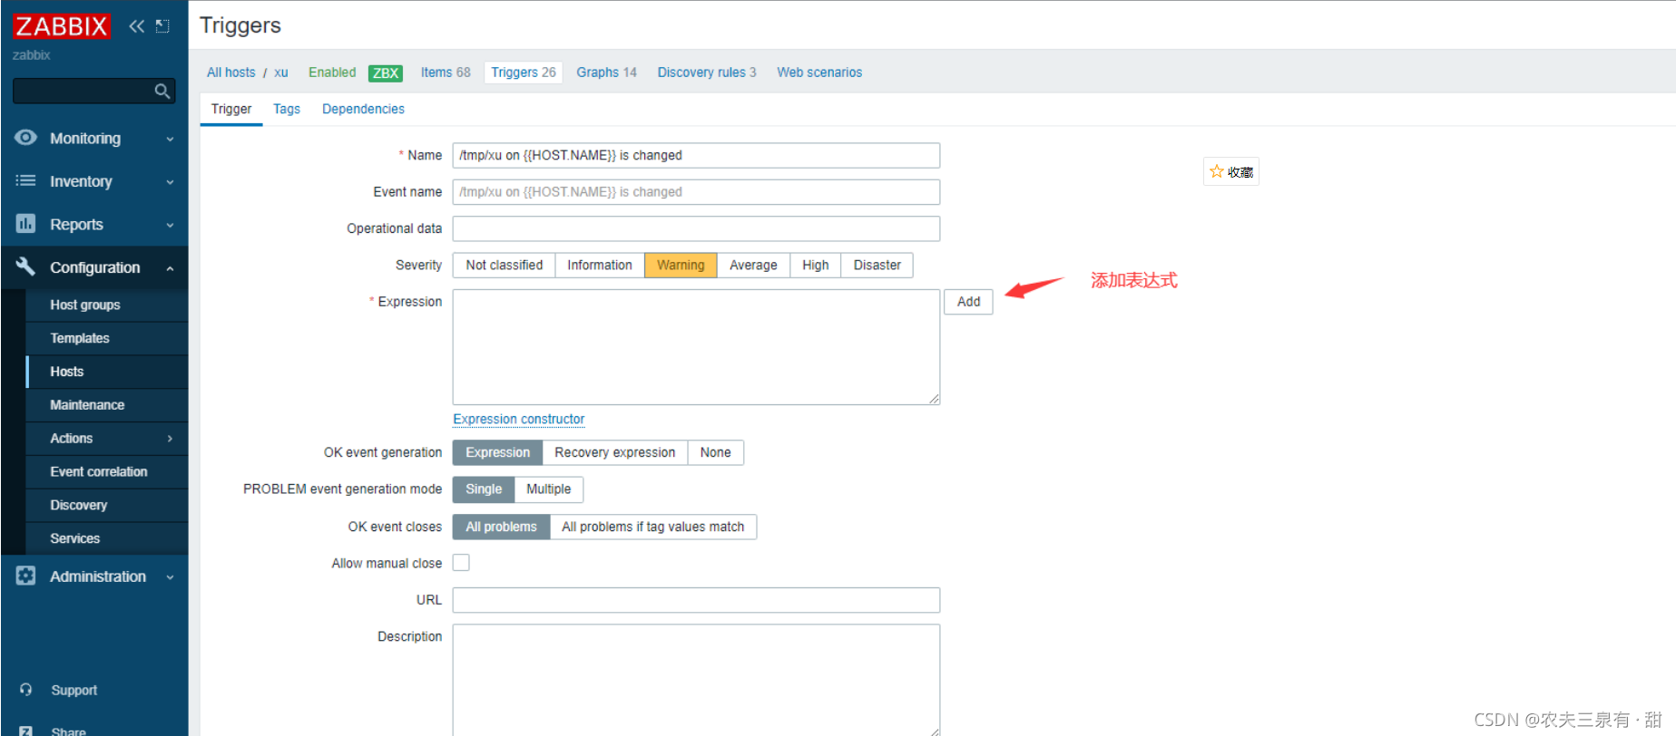The image size is (1676, 736).
Task: Click the search magnifier icon
Action: point(162,91)
